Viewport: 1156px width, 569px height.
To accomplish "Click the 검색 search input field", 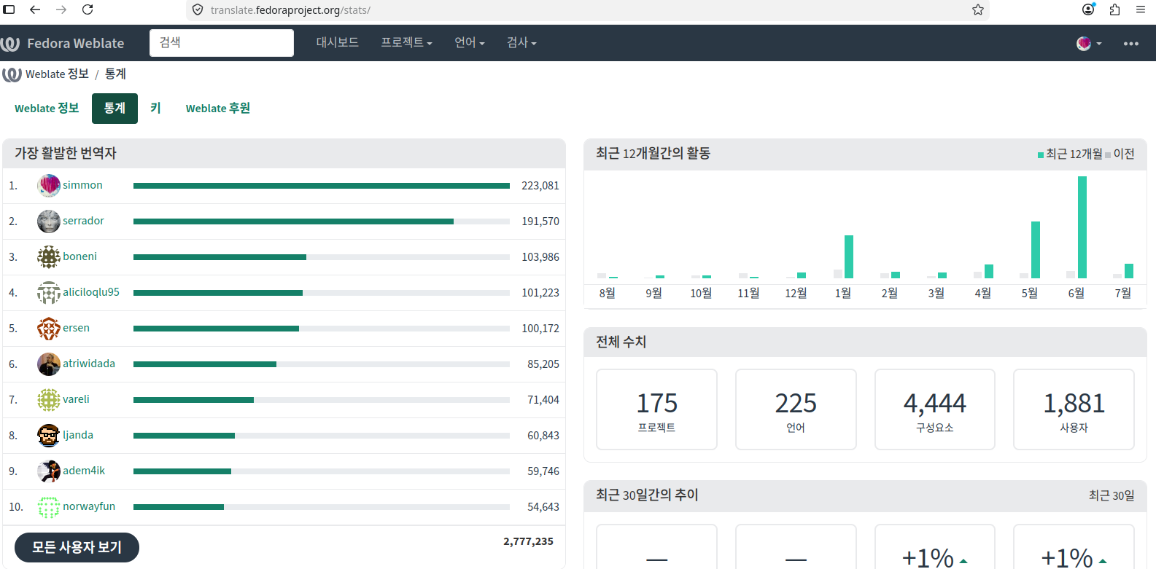I will [x=222, y=43].
